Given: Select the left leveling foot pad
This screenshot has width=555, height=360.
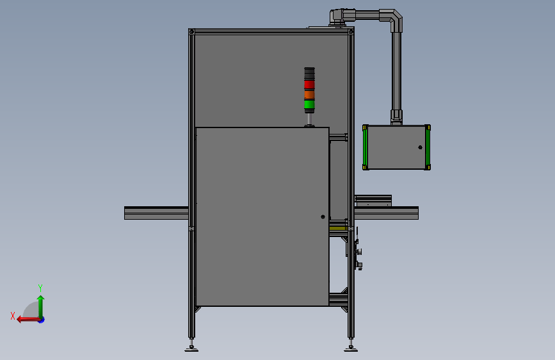Looking at the screenshot, I should 191,350.
